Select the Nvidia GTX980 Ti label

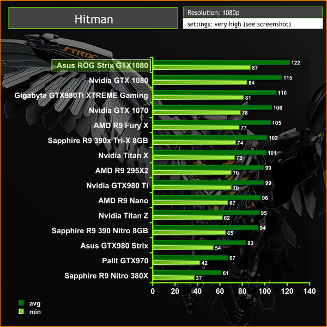coord(117,186)
